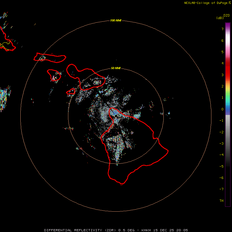Image resolution: width=232 pixels, height=232 pixels.
Task: Click the KHKM station identifier in caption
Action: pyautogui.click(x=146, y=230)
